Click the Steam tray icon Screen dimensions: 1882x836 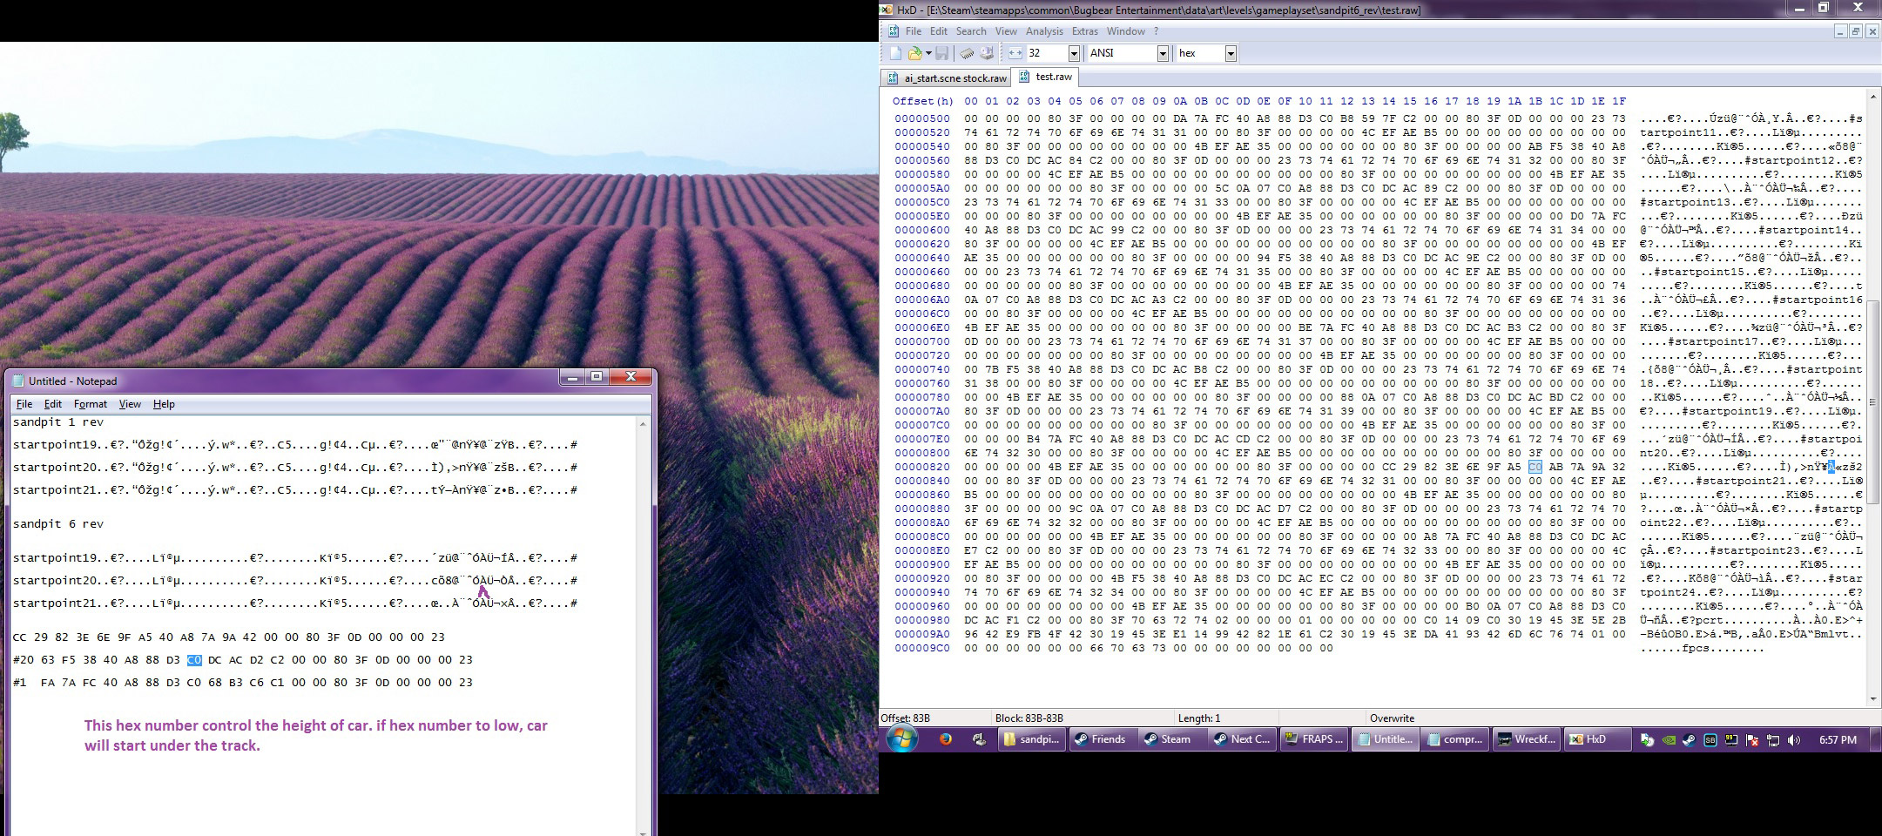click(1688, 740)
